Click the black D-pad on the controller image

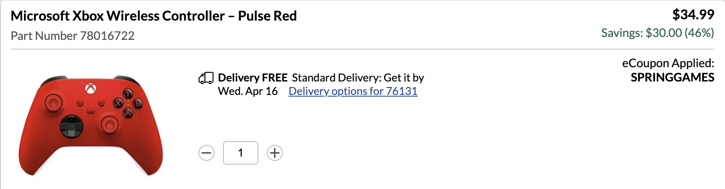[71, 126]
